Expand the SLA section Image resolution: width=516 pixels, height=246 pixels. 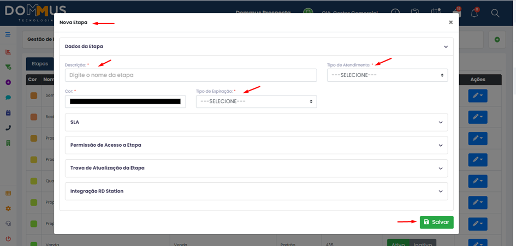click(x=256, y=122)
